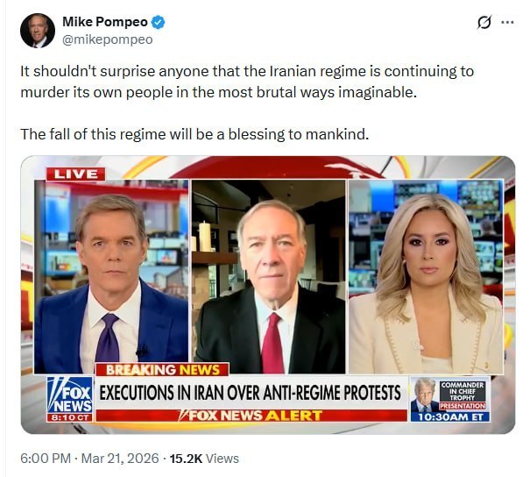Screen dimensions: 530x477
Task: Open the Grok slashed-circle icon
Action: point(484,23)
